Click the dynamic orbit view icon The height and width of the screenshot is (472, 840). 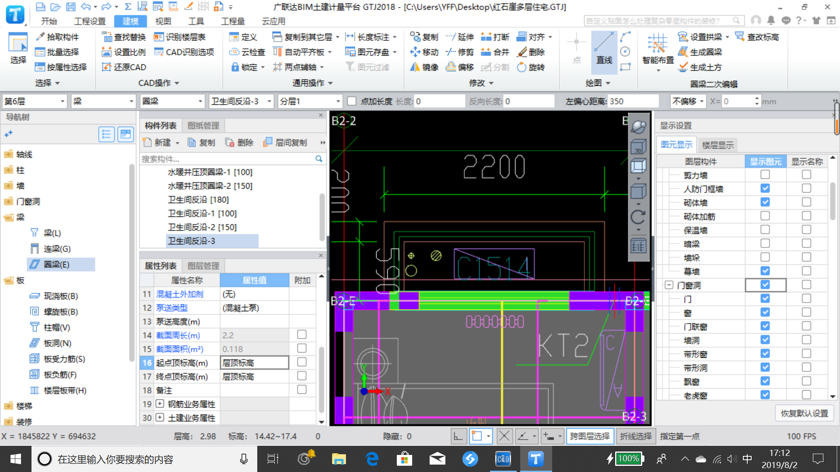click(x=638, y=127)
